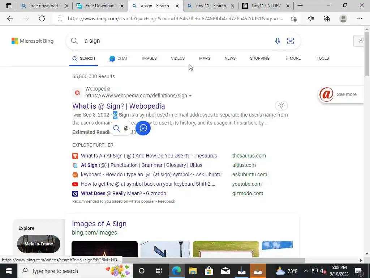Open weather widget showing 73°F
Viewport: 370px width, 278px height.
point(287,271)
